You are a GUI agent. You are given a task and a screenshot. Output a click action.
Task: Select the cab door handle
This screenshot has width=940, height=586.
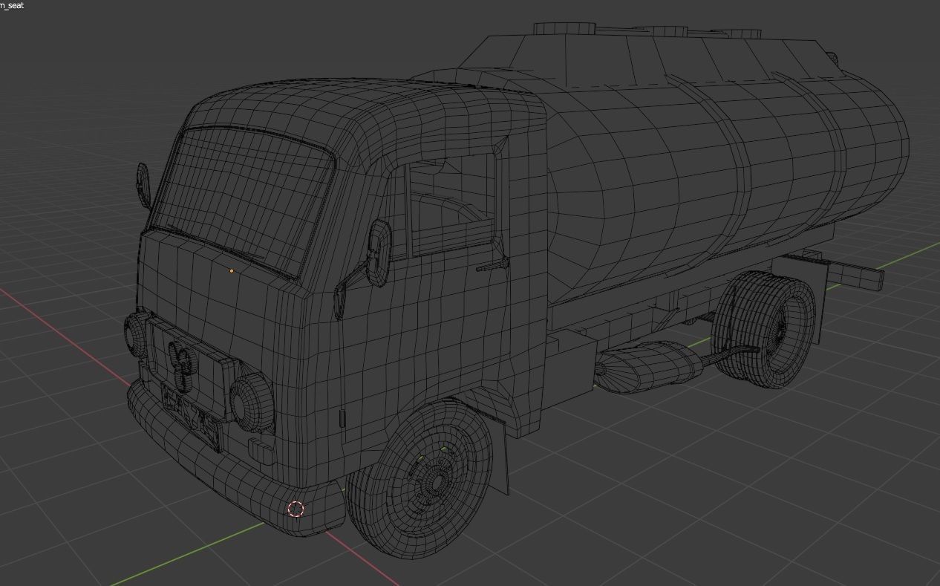[x=492, y=264]
